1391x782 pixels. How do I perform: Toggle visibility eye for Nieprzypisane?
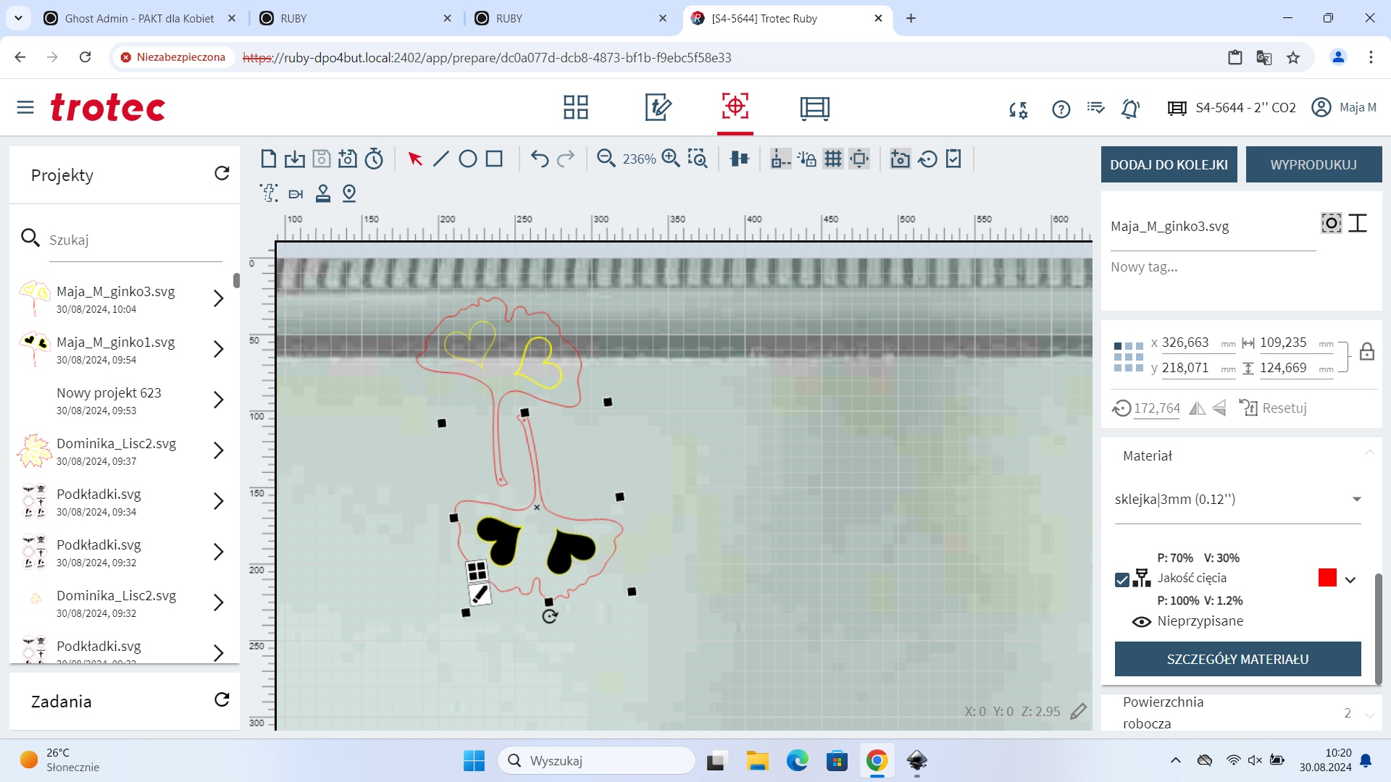[x=1142, y=622]
